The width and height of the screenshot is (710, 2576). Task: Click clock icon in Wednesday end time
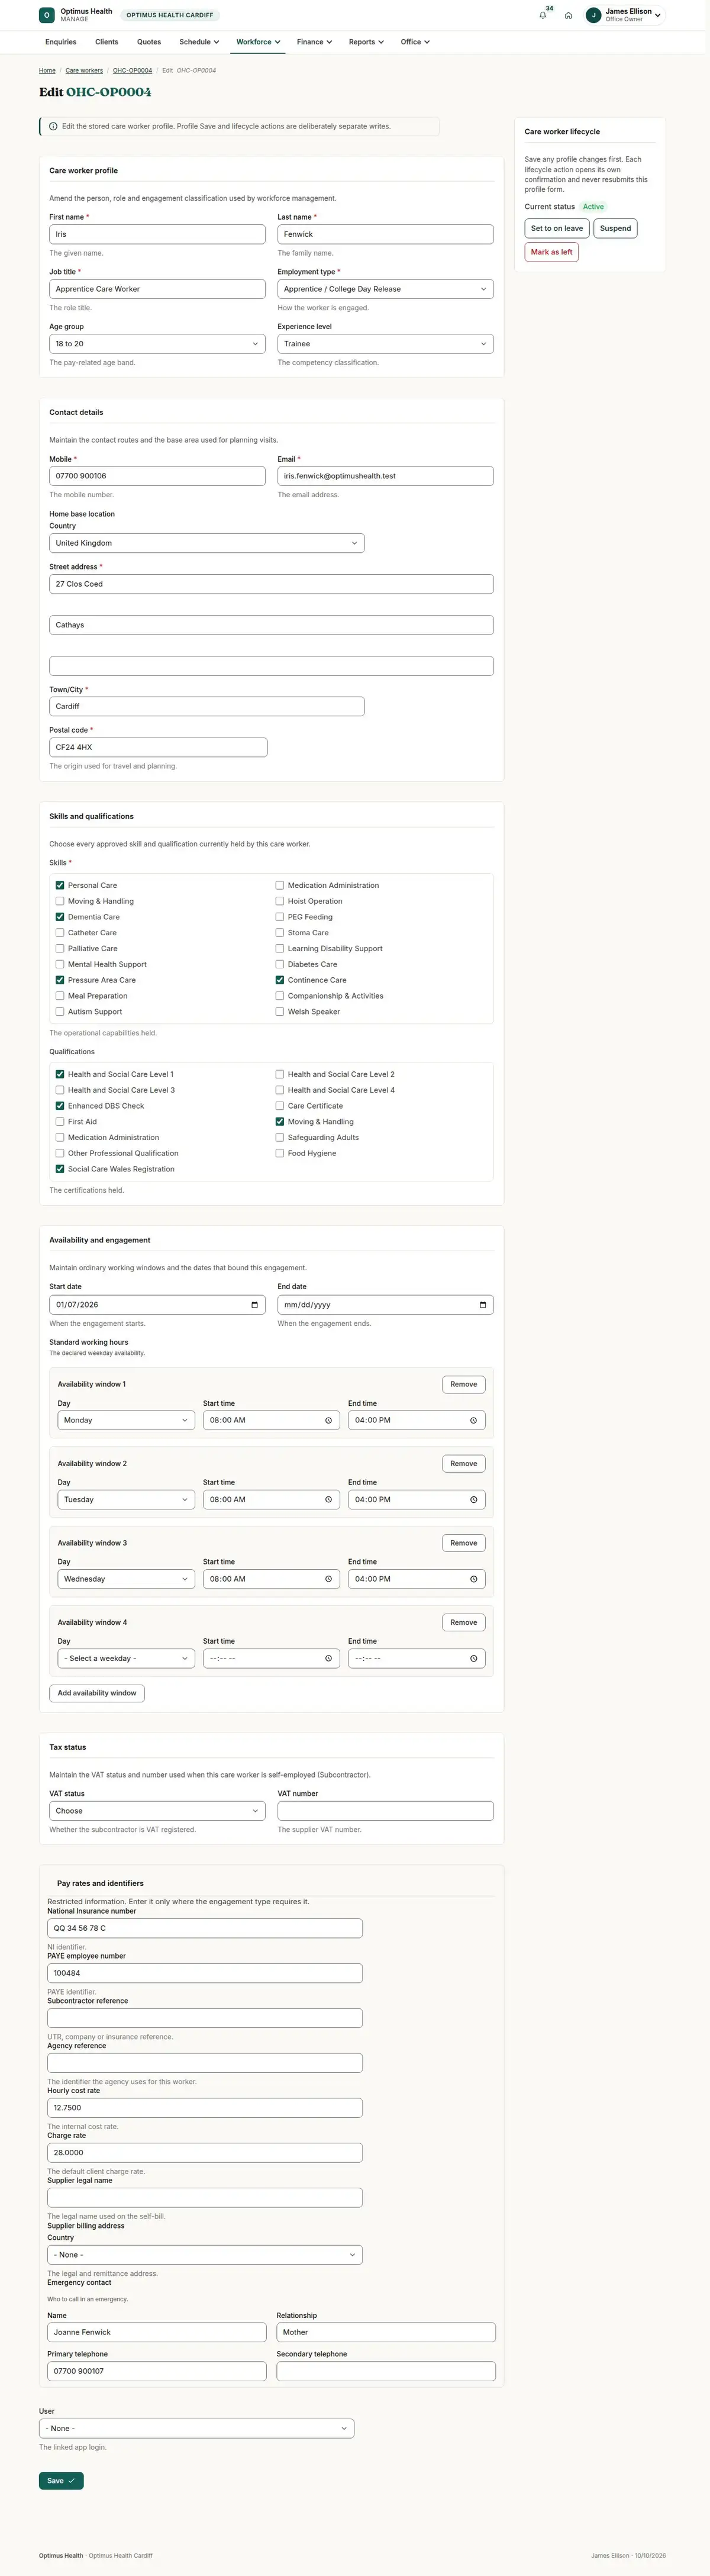474,1579
